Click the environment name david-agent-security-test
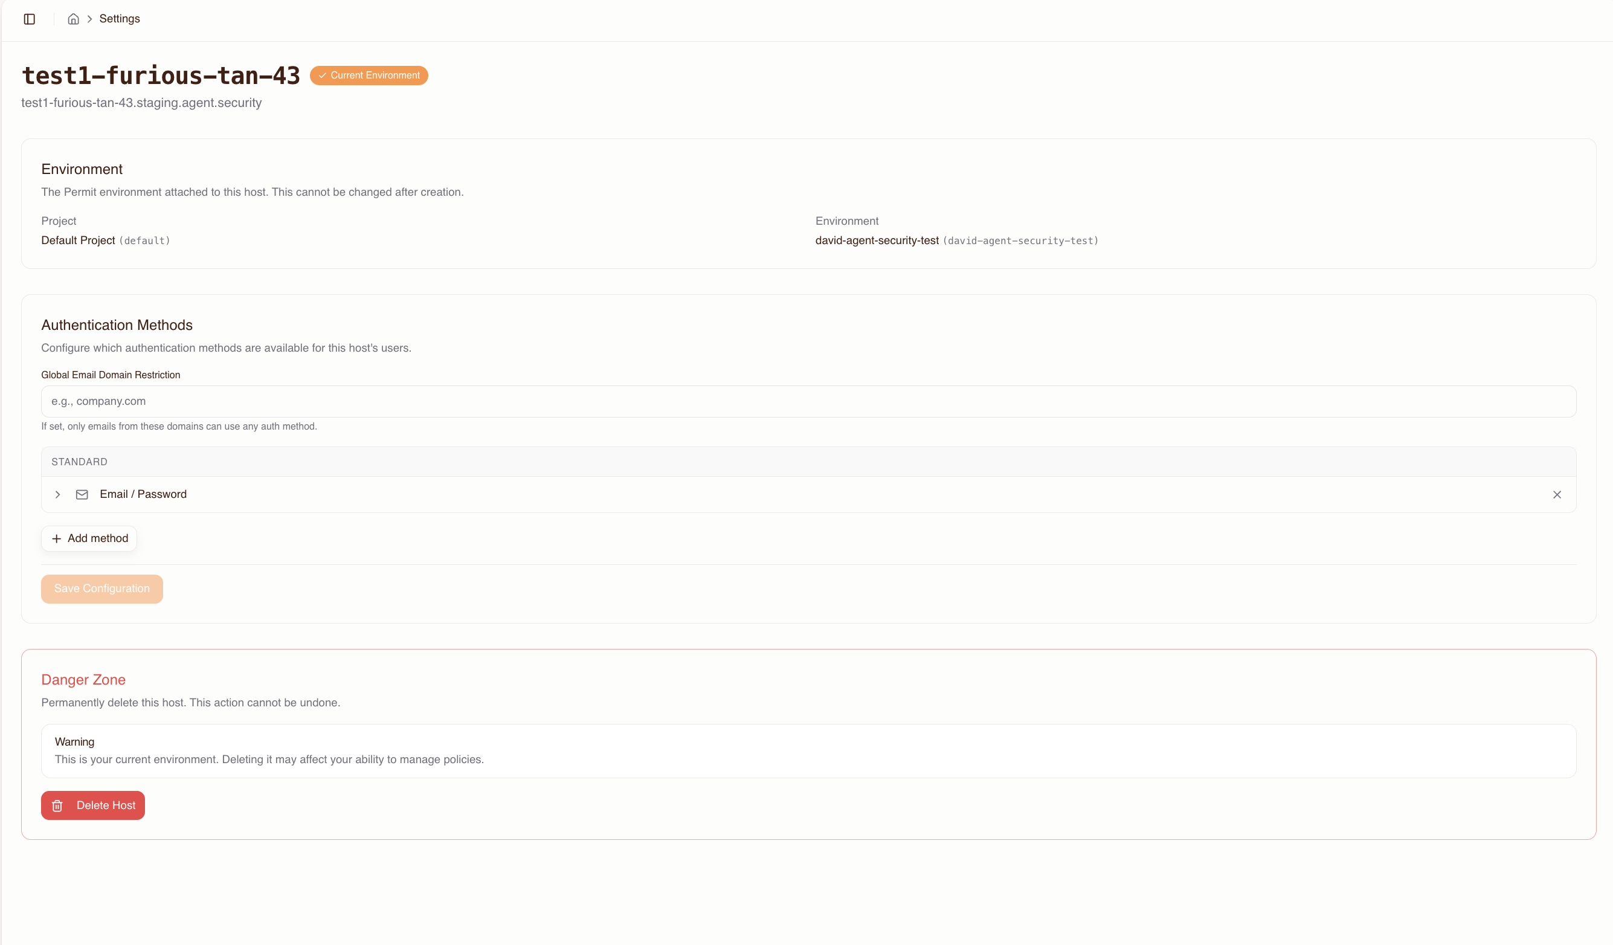1613x945 pixels. click(876, 240)
